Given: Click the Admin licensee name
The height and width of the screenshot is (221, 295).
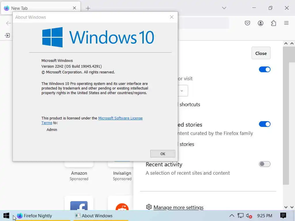Looking at the screenshot, I should click(52, 130).
